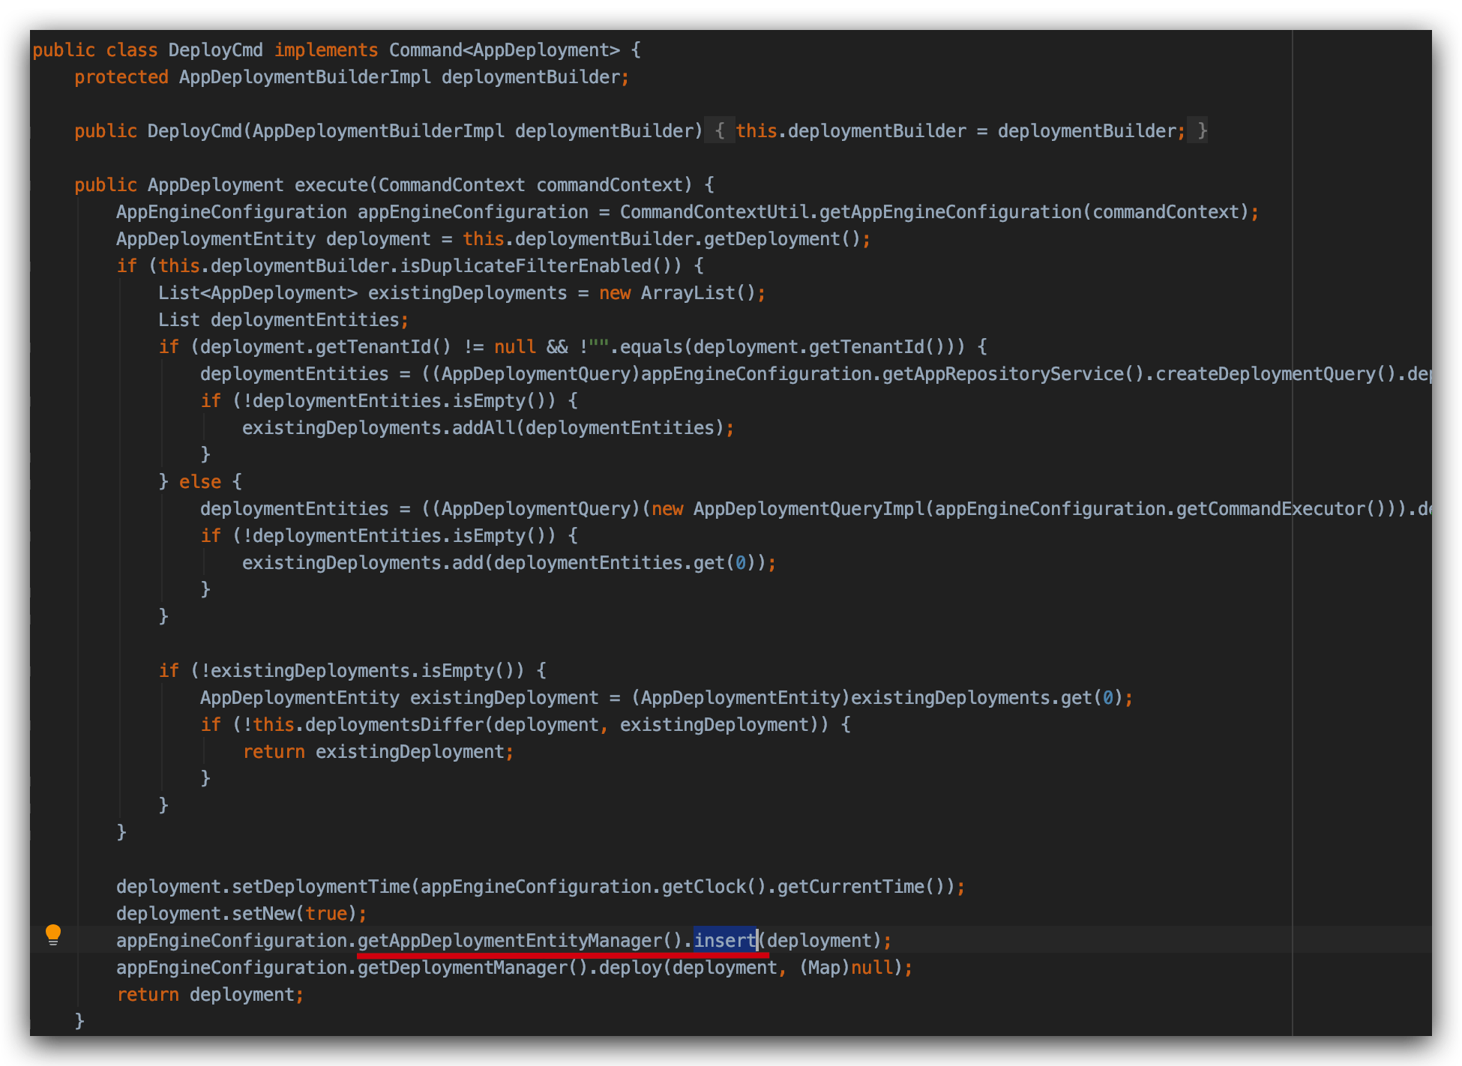Click the highlighted 'insert' method call
The width and height of the screenshot is (1462, 1066).
coord(725,940)
